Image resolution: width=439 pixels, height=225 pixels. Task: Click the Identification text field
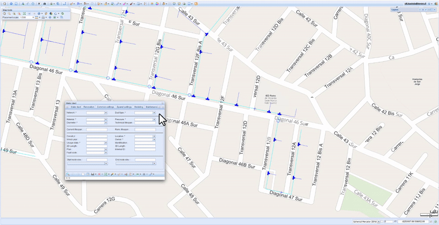[x=145, y=143]
